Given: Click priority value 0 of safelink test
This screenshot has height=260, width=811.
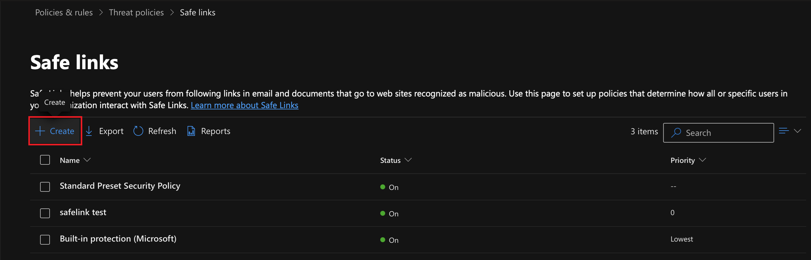Looking at the screenshot, I should (x=672, y=213).
